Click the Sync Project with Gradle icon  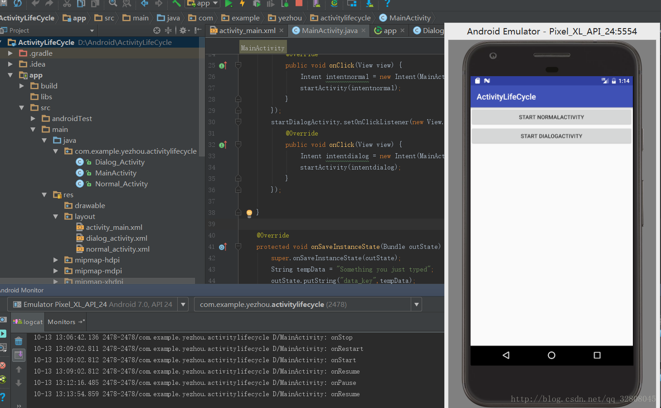(335, 4)
